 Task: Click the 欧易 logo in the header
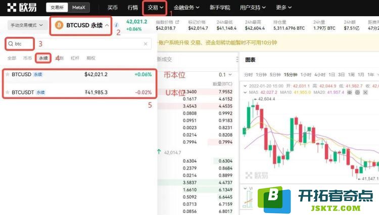tap(22, 8)
